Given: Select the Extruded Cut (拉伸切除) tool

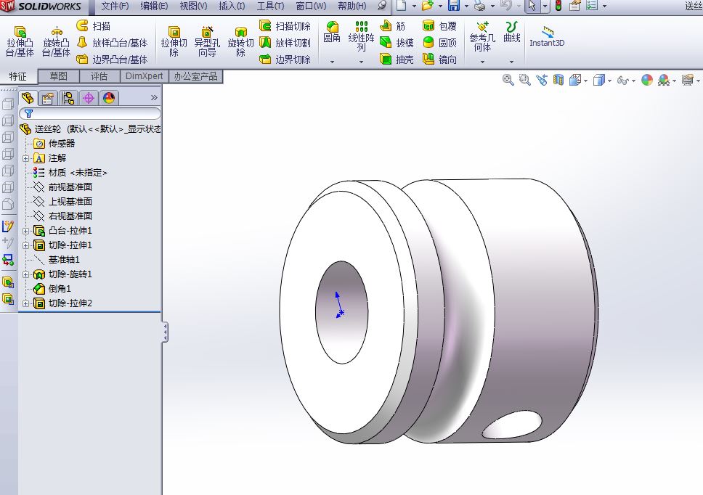Looking at the screenshot, I should (174, 41).
